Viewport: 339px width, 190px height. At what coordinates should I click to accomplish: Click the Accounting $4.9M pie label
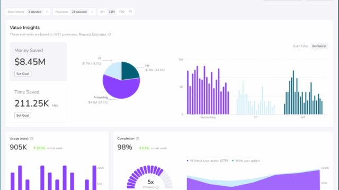98,100
